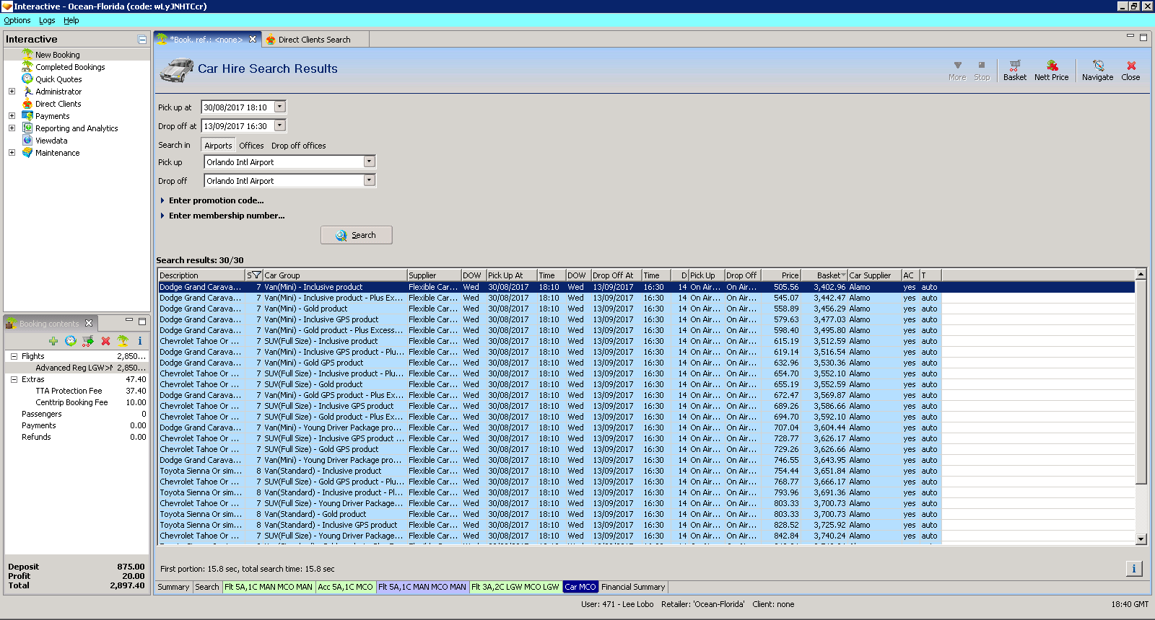Click the cart with green arrow icon

87,341
